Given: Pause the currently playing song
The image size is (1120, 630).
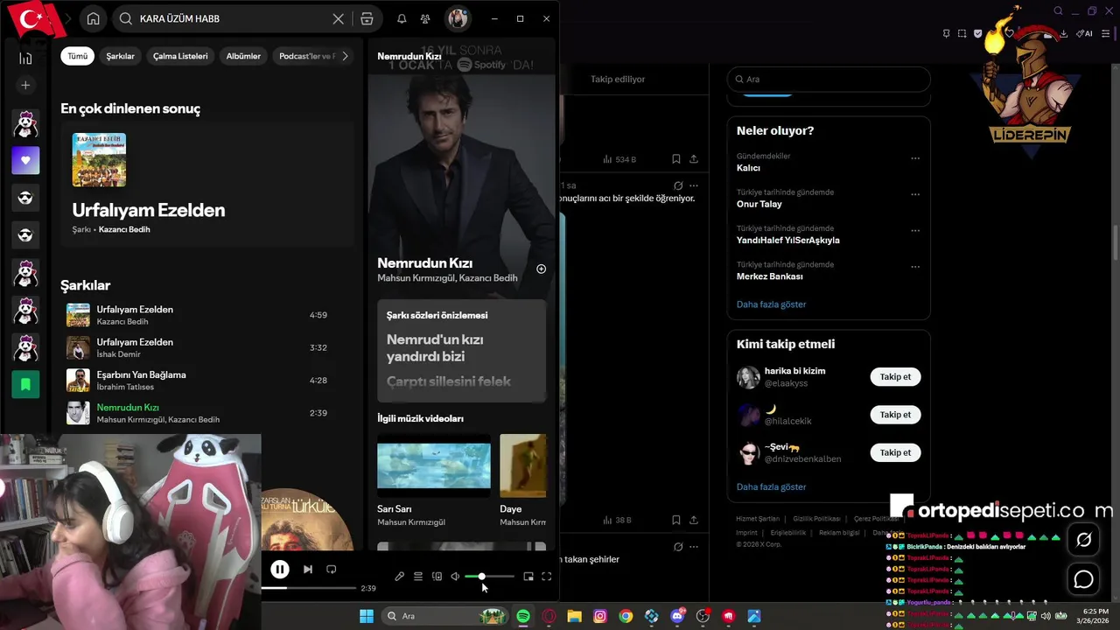Looking at the screenshot, I should pyautogui.click(x=280, y=569).
